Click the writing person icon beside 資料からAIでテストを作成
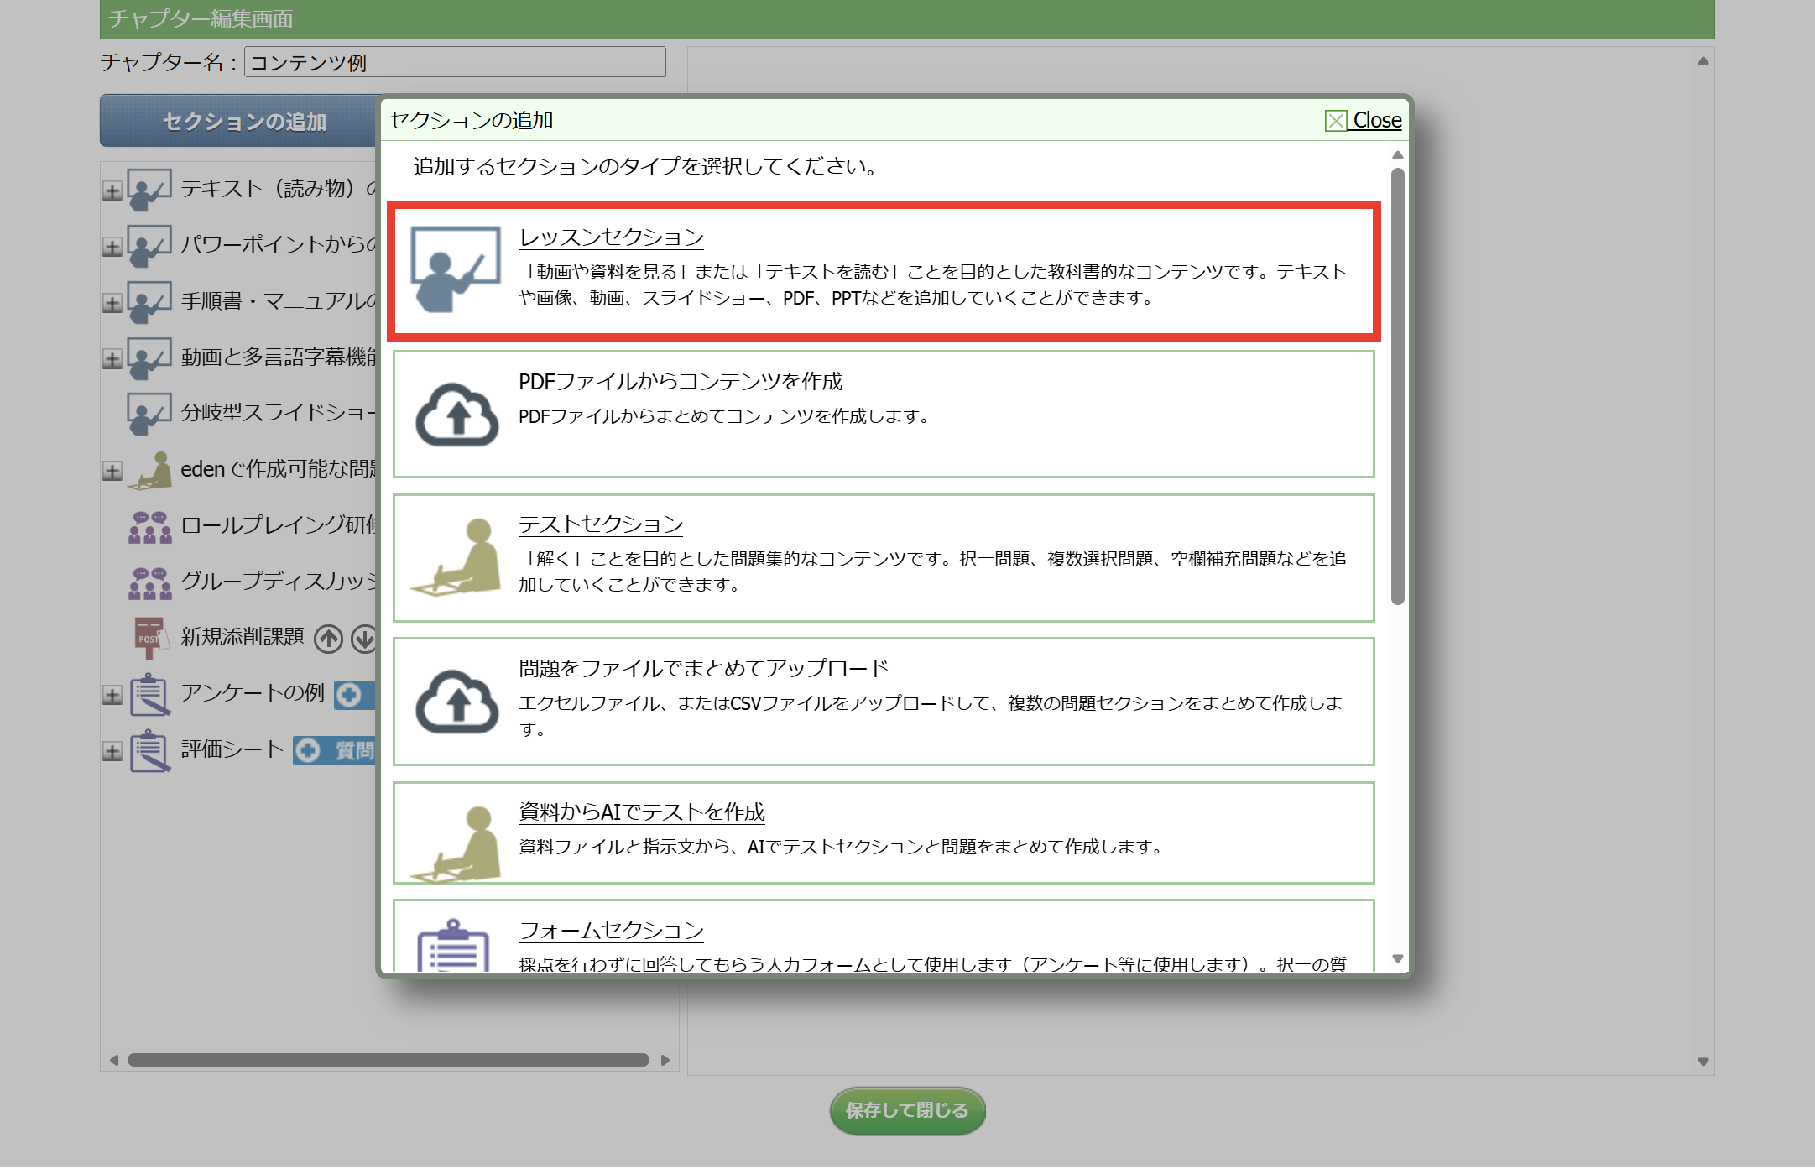1815x1169 pixels. pyautogui.click(x=457, y=844)
